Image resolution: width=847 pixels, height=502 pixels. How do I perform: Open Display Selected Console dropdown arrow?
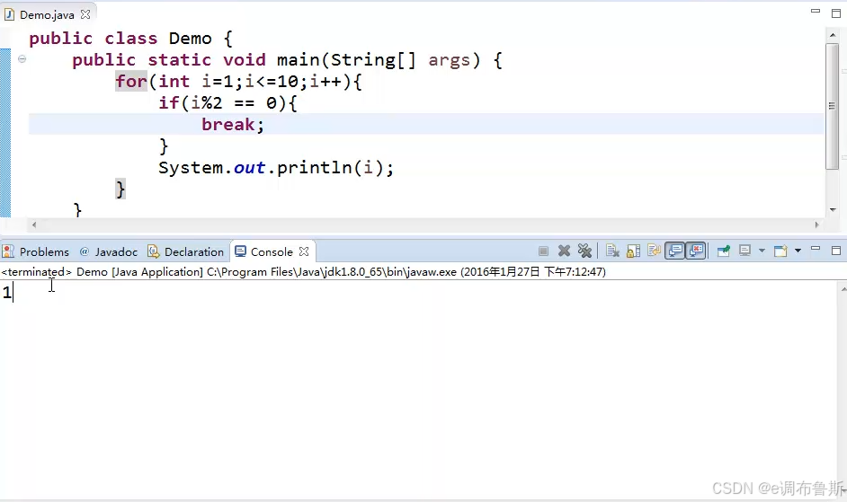point(762,251)
